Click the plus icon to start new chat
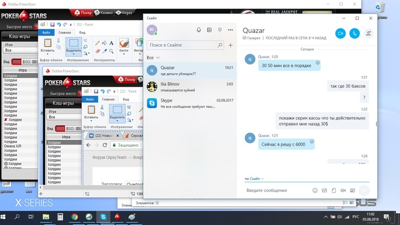Viewport: 400px width, 225px height. pos(230,45)
